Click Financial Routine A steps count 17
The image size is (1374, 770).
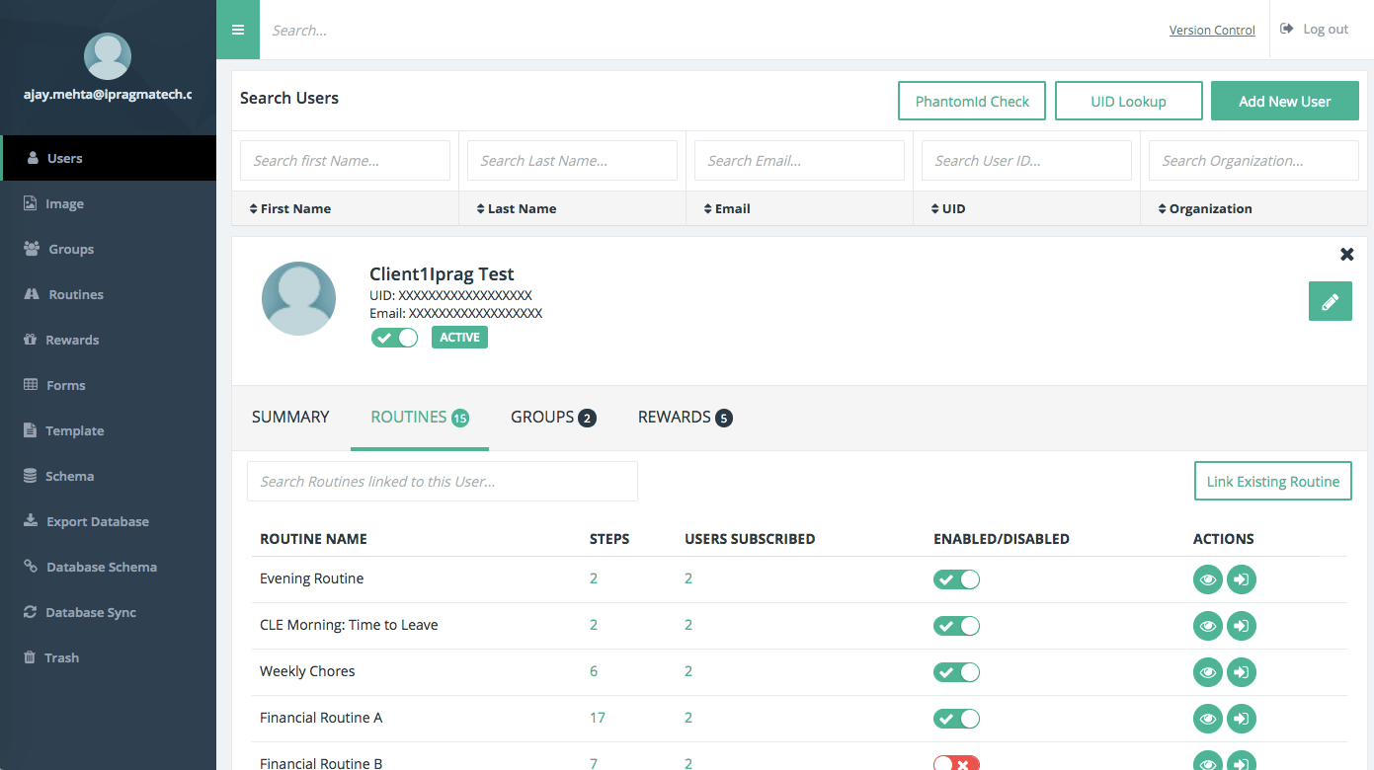[x=598, y=718]
